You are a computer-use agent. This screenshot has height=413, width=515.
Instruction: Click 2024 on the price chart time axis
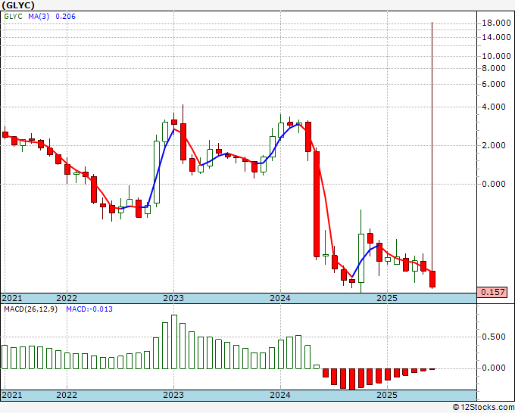(280, 298)
